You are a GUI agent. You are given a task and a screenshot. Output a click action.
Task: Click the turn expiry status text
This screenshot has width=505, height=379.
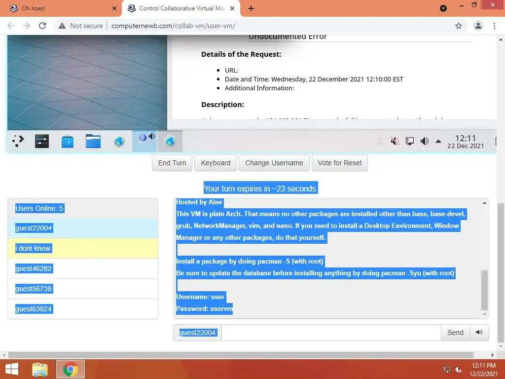tap(260, 189)
